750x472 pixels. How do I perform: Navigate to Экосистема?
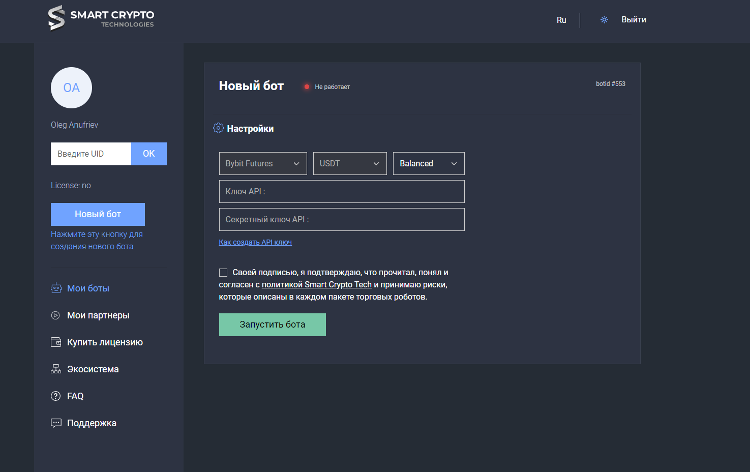click(x=93, y=369)
